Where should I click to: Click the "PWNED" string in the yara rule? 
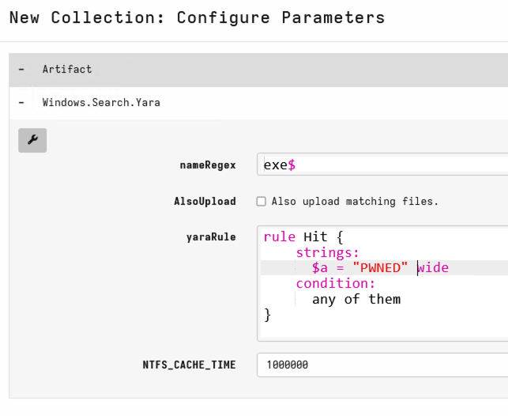[382, 268]
